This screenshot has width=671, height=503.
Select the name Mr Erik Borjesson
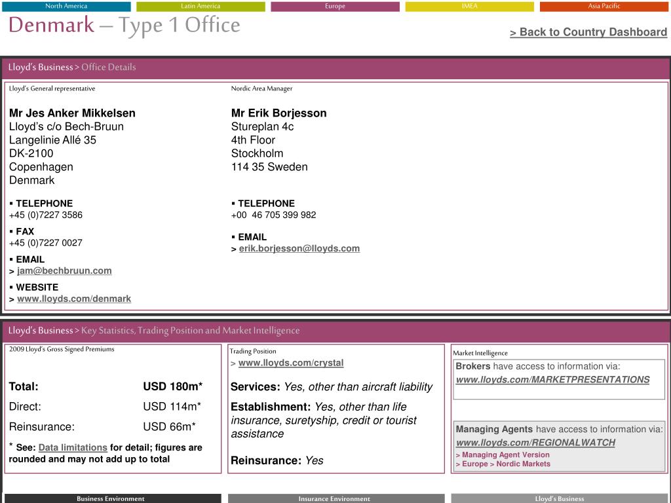(x=278, y=113)
